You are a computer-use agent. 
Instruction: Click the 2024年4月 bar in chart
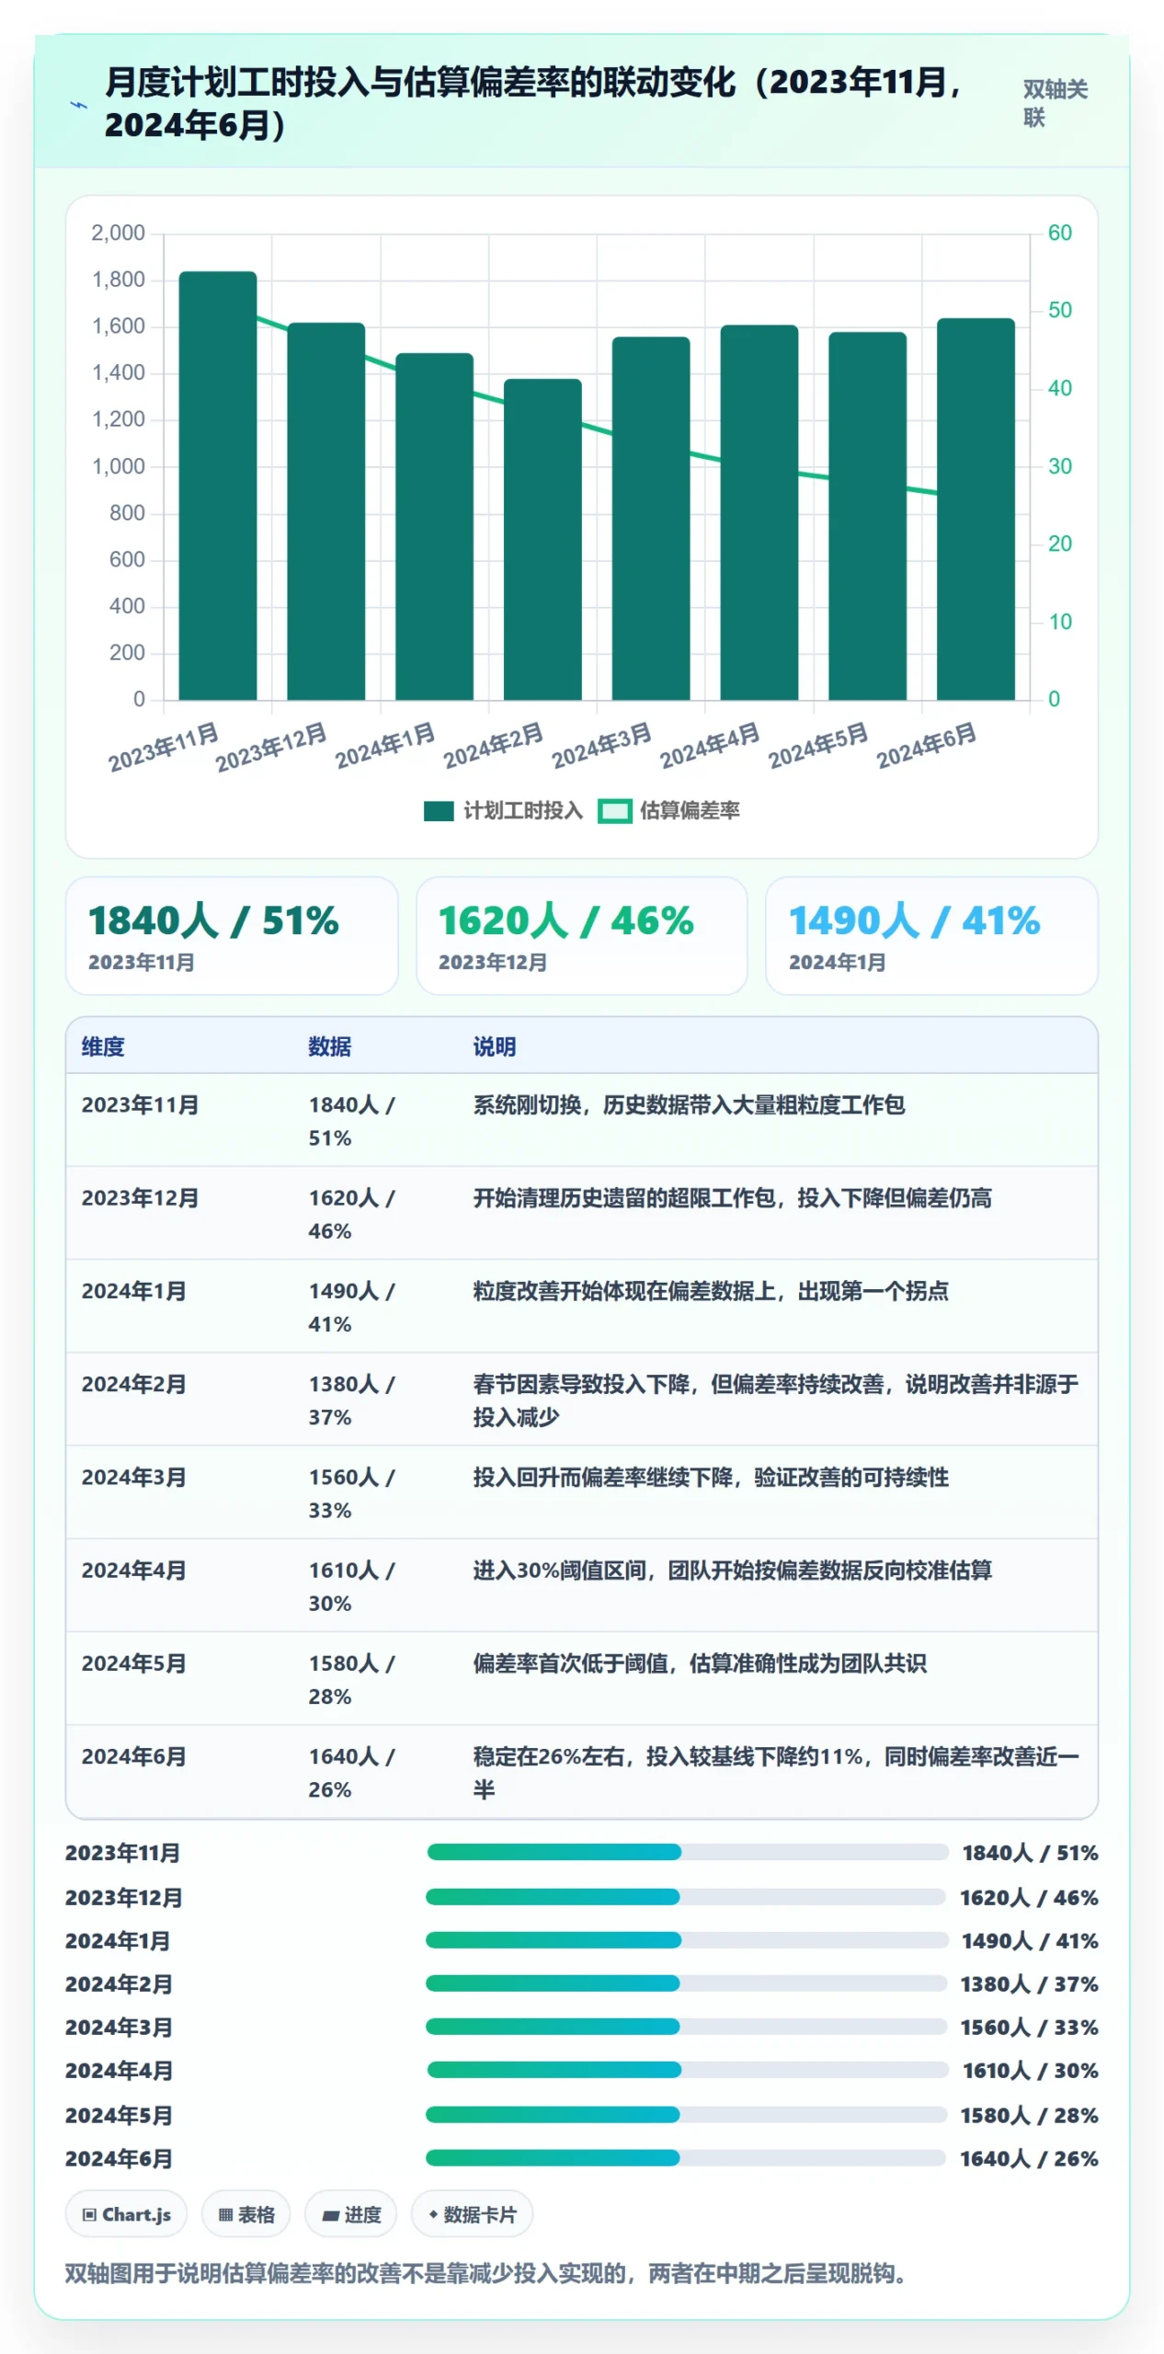coord(759,512)
